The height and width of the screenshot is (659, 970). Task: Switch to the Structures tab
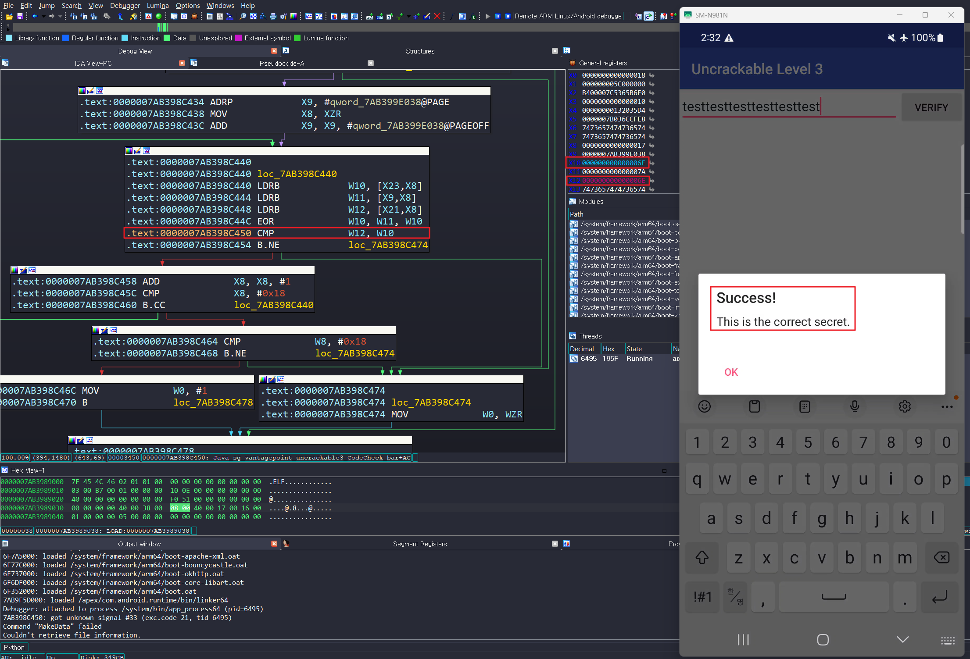click(x=420, y=51)
